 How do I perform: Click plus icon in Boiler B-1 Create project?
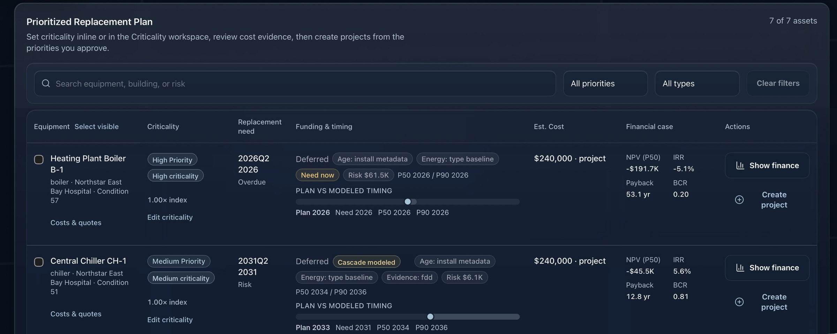(x=739, y=199)
